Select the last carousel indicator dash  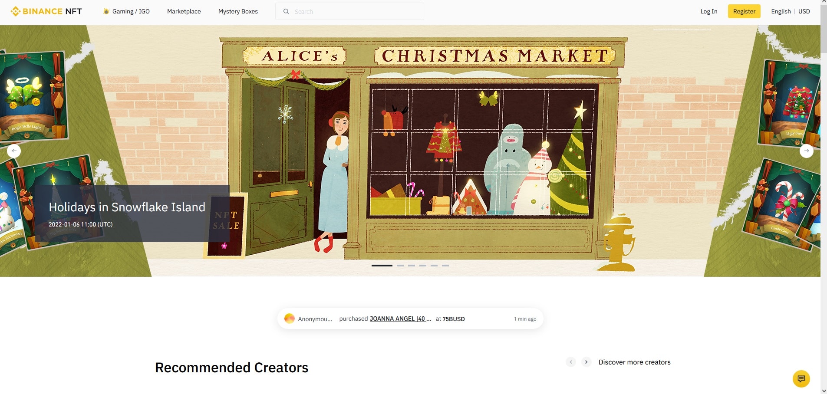click(445, 265)
